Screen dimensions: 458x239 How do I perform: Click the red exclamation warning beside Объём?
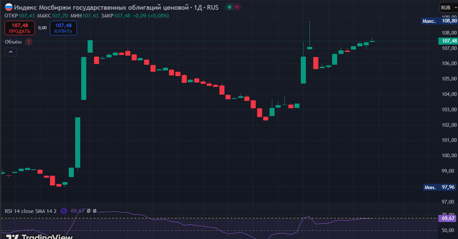pos(29,41)
